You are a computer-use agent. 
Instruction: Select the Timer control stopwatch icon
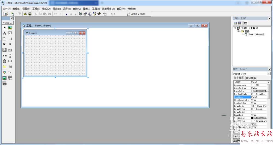[5, 61]
